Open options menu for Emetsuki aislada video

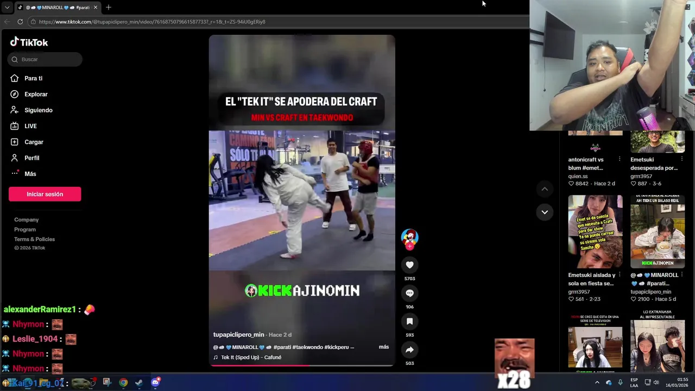(x=620, y=275)
